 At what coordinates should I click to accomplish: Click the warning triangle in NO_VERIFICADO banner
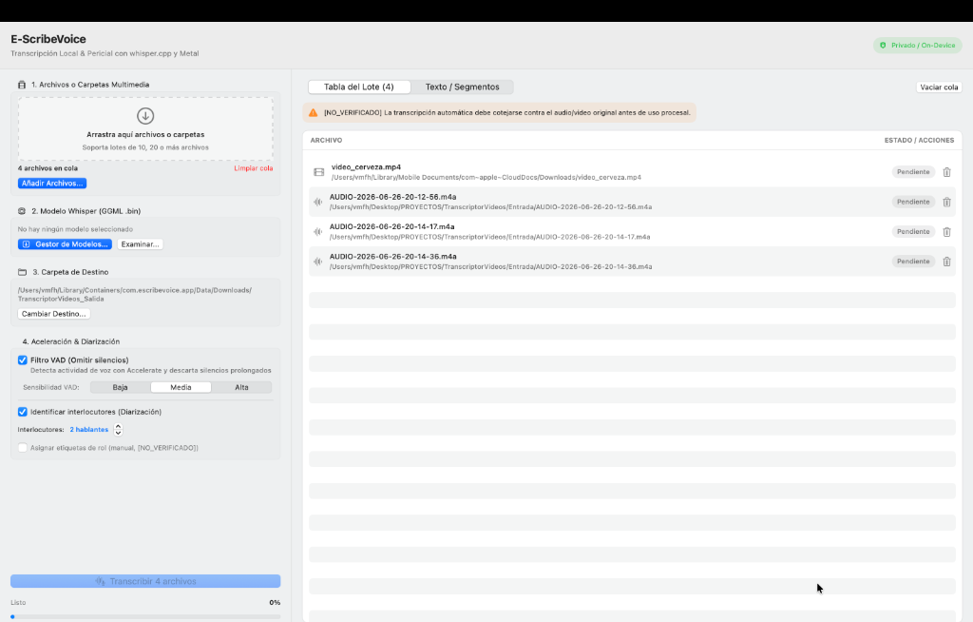tap(314, 112)
